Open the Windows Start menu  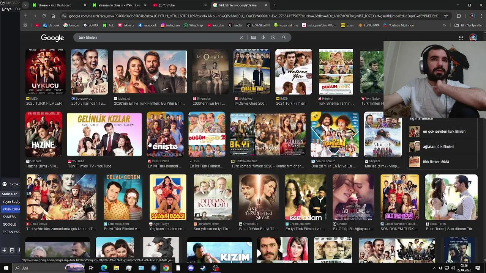[x=6, y=268]
